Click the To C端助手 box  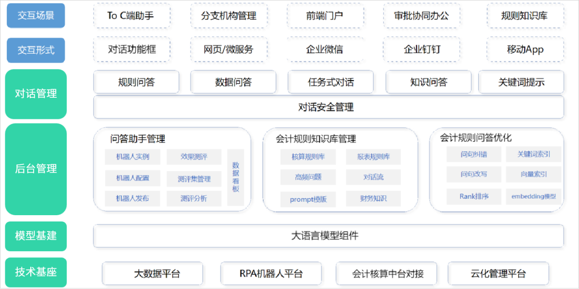(x=131, y=15)
